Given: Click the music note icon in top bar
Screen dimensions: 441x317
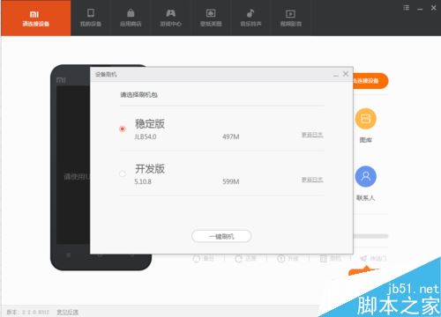Looking at the screenshot, I should click(x=250, y=13).
